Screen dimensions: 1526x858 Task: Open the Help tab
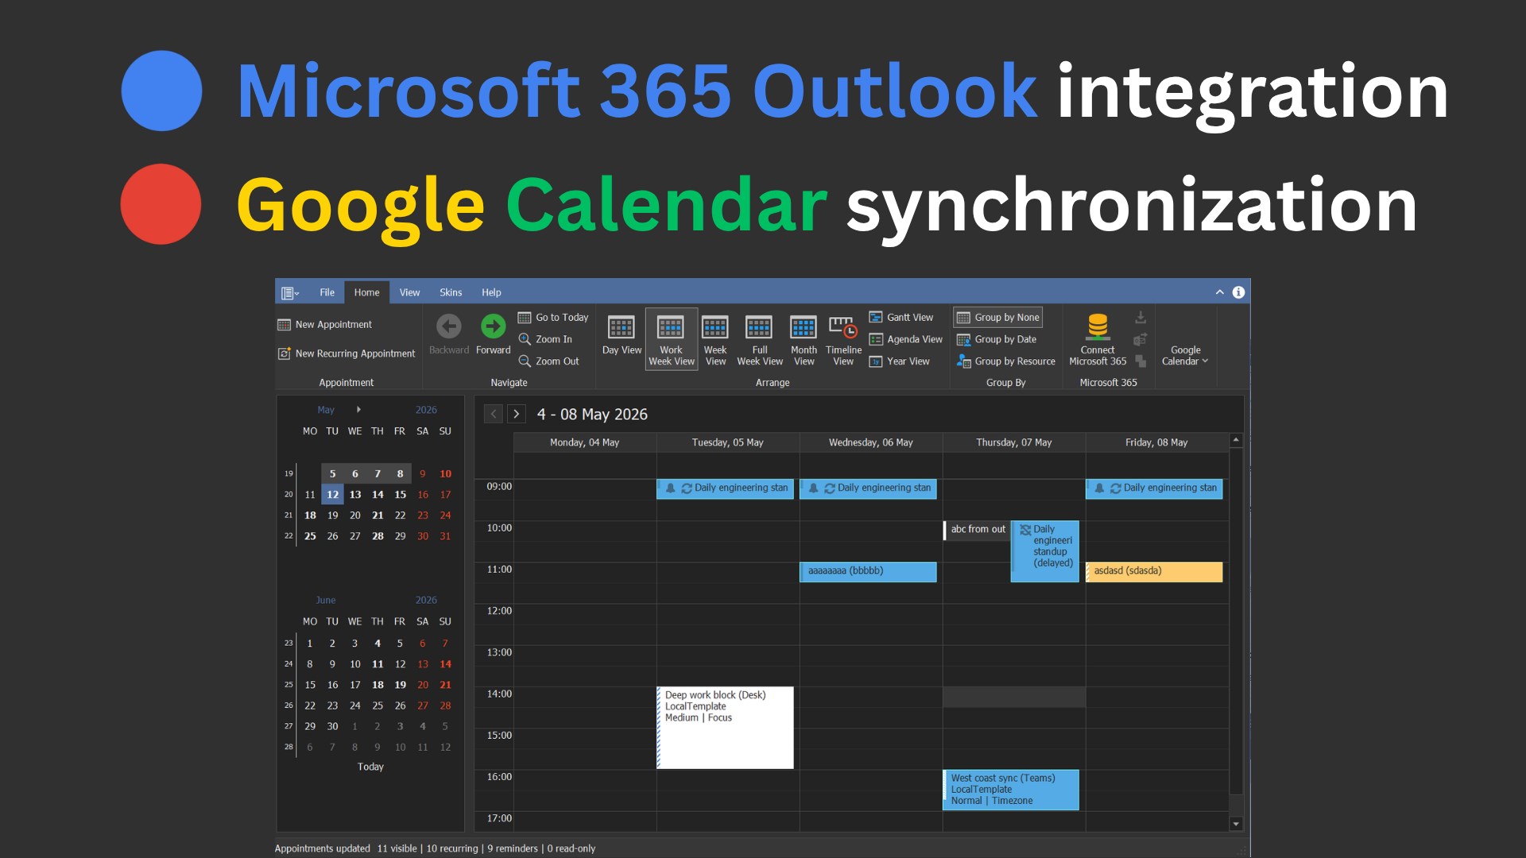(x=491, y=292)
